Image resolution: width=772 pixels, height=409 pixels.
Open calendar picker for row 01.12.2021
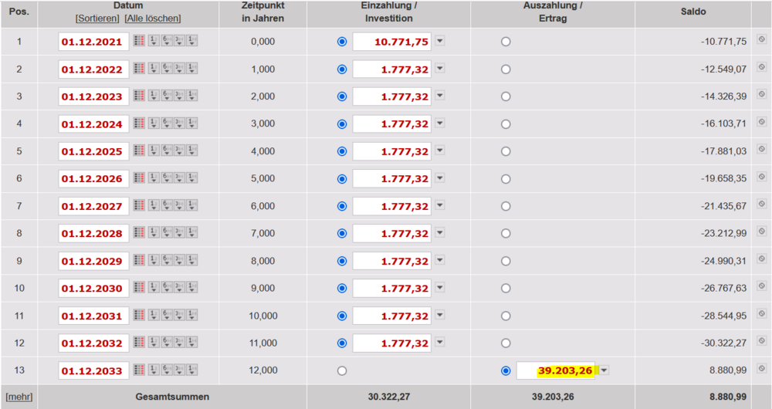coord(139,41)
